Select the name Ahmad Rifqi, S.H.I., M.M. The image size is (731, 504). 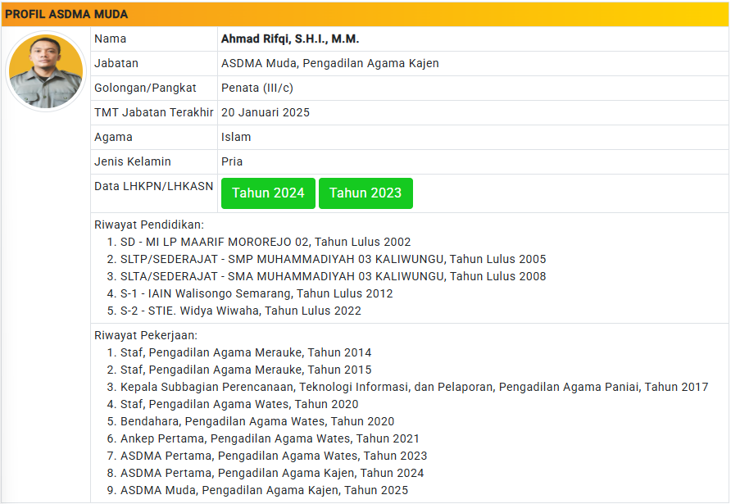click(290, 39)
